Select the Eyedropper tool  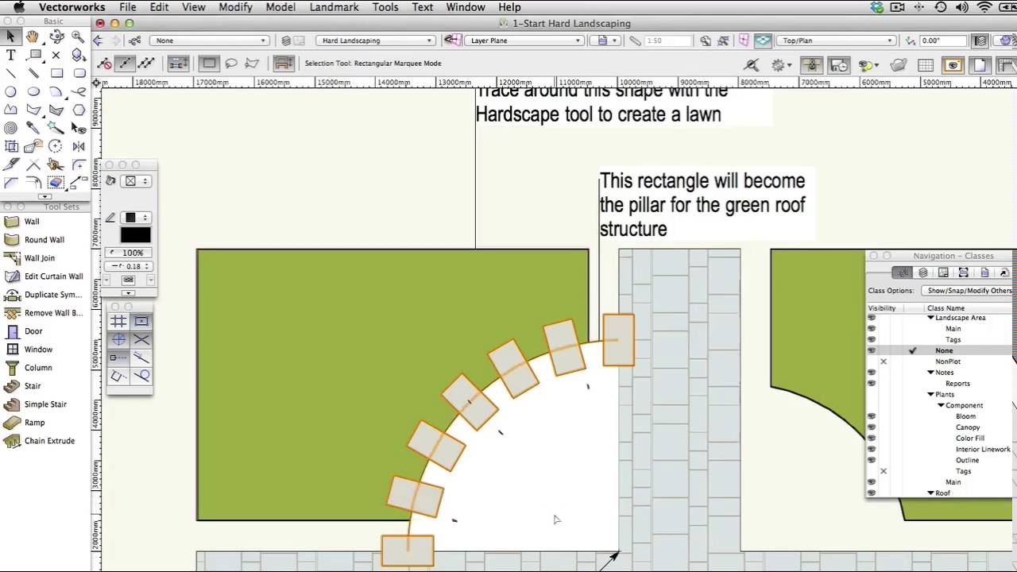click(x=33, y=128)
